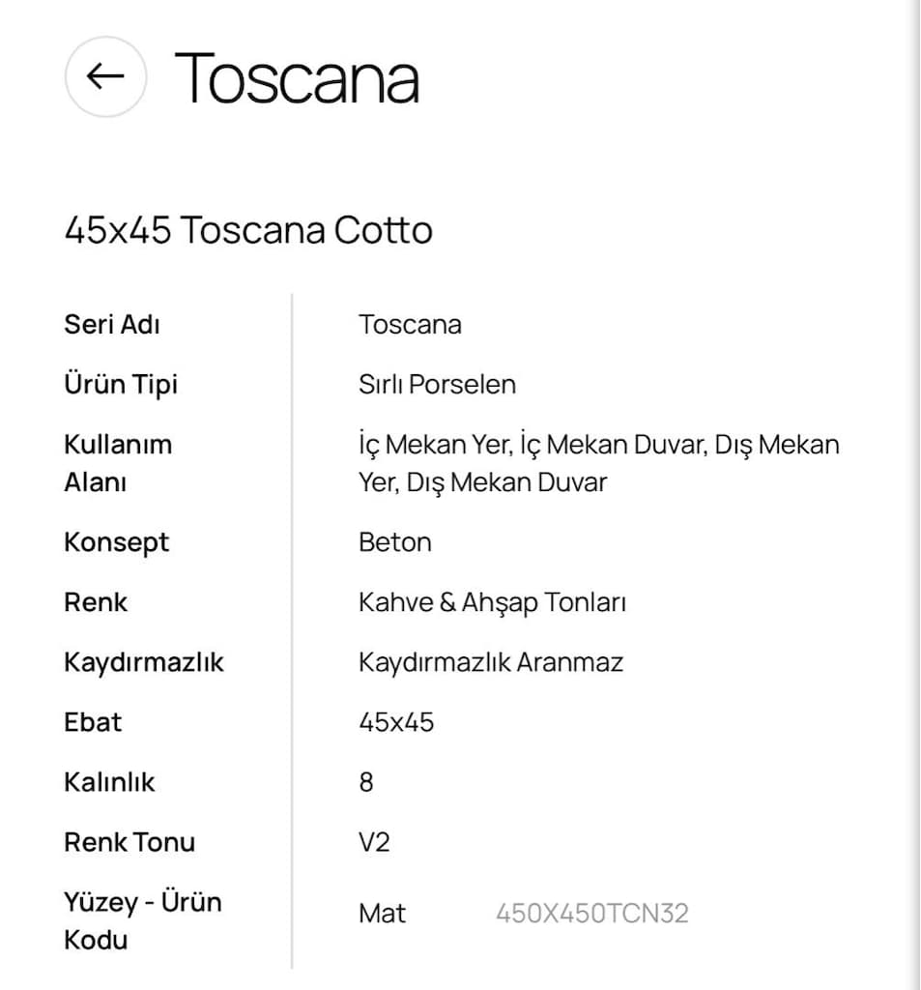Click the back arrow button
The image size is (921, 990).
(105, 76)
